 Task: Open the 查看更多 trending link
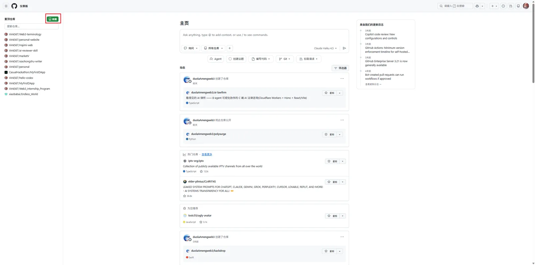pos(207,155)
